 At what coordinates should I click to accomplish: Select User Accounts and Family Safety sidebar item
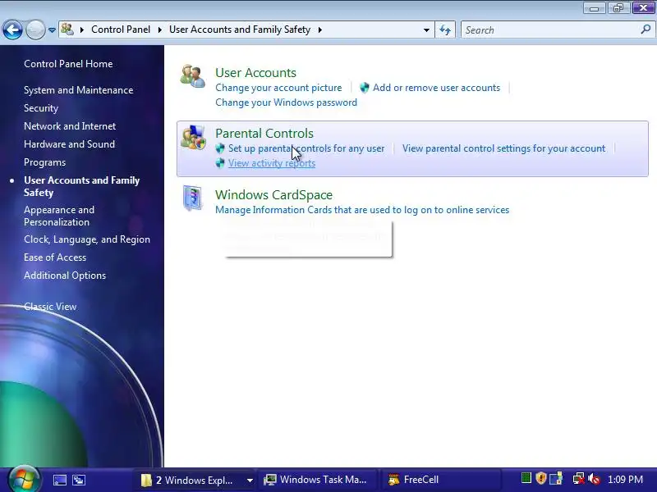pos(81,186)
